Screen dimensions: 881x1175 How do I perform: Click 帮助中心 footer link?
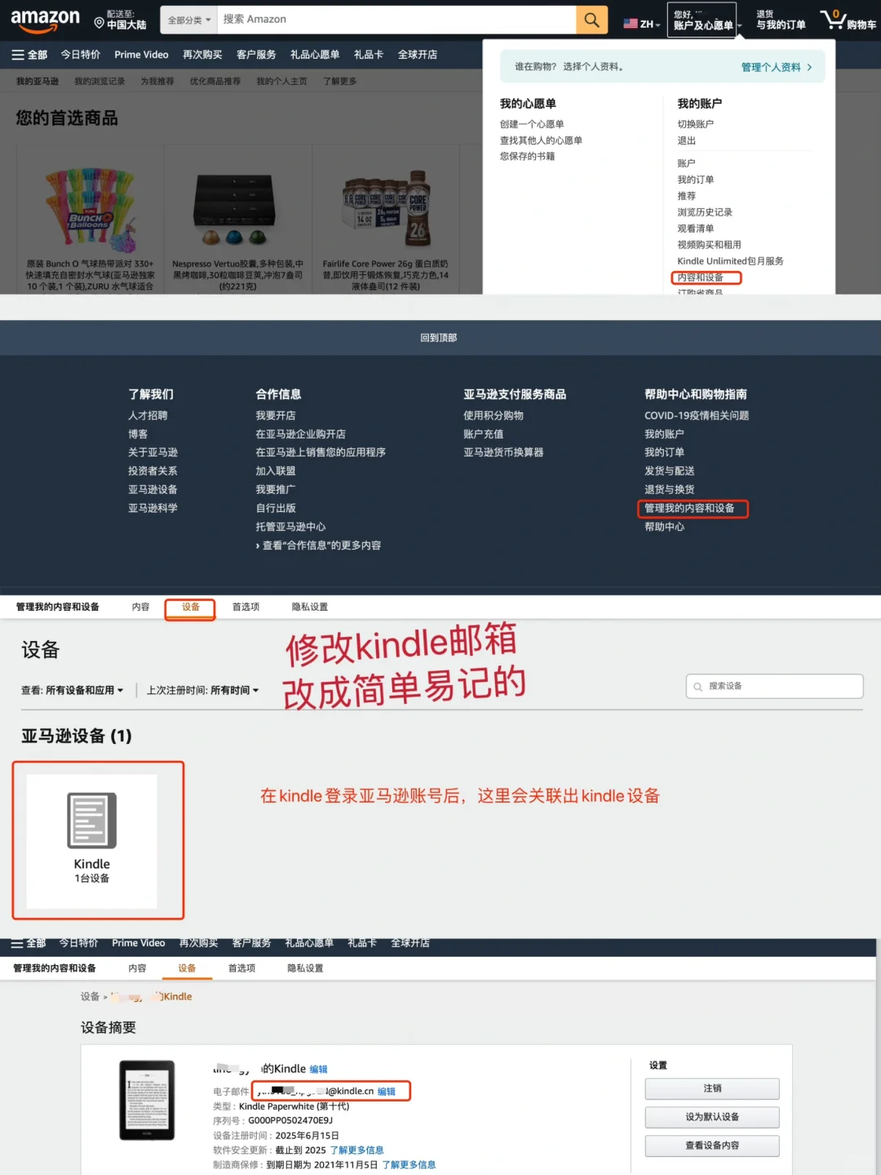click(665, 527)
